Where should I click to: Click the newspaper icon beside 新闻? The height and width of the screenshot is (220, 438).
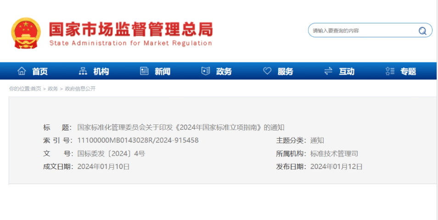[144, 71]
